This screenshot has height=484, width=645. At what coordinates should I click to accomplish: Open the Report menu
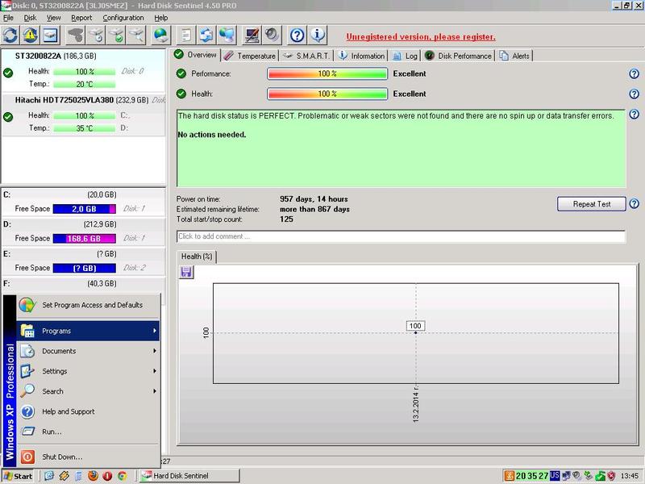click(81, 18)
